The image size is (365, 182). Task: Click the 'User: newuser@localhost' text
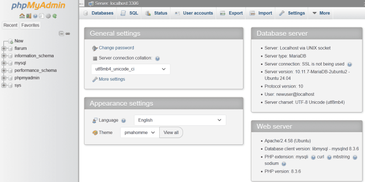pos(290,94)
